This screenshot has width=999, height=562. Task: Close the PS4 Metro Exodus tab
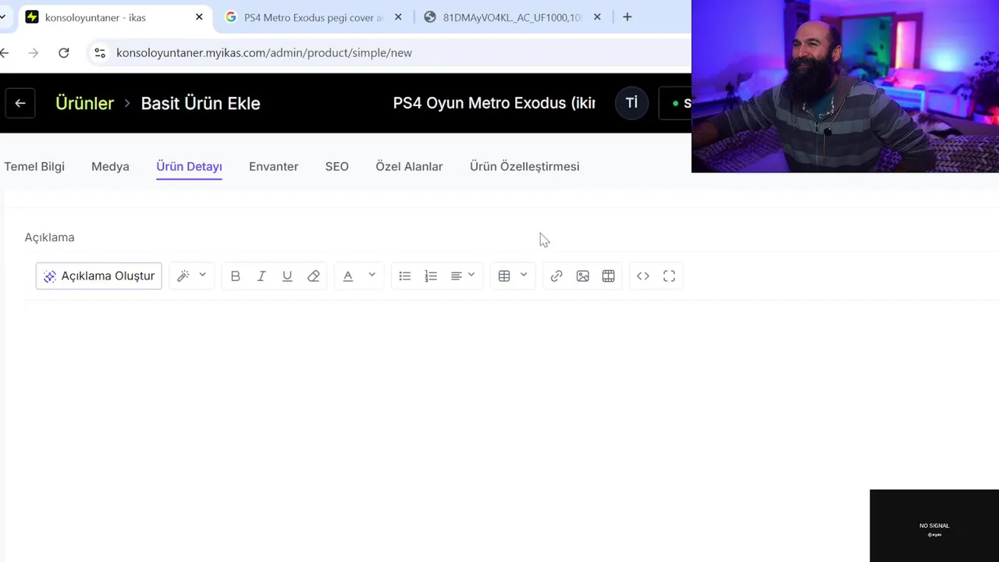398,17
